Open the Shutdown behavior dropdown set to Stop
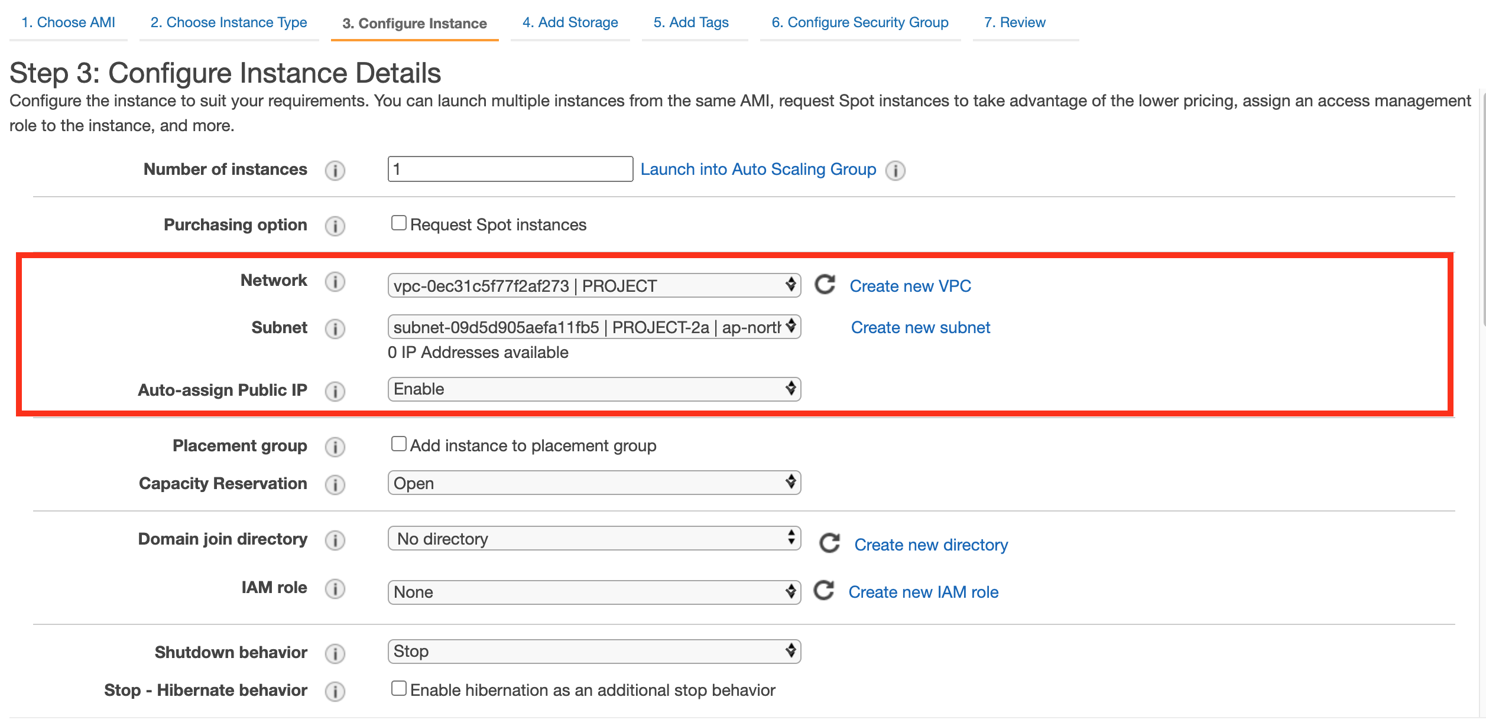The width and height of the screenshot is (1486, 723). [593, 652]
